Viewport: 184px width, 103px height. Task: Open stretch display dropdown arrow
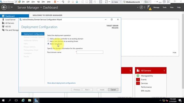click(x=109, y=2)
